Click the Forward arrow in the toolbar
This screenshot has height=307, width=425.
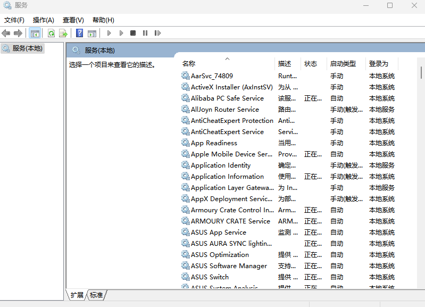point(18,33)
